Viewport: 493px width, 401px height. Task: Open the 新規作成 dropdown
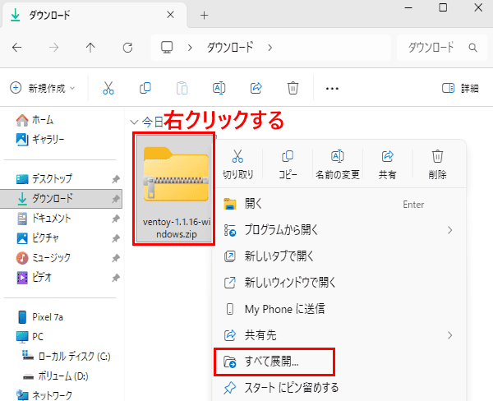pyautogui.click(x=43, y=88)
